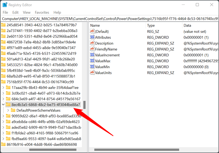Click the tree pane horizontal scrollbar thumb
The image size is (219, 153).
point(53,150)
